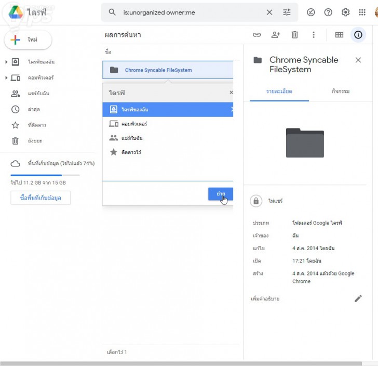Click ใช้ไป 11.2 GB จาก 15 GB text
The width and height of the screenshot is (378, 366).
click(38, 183)
